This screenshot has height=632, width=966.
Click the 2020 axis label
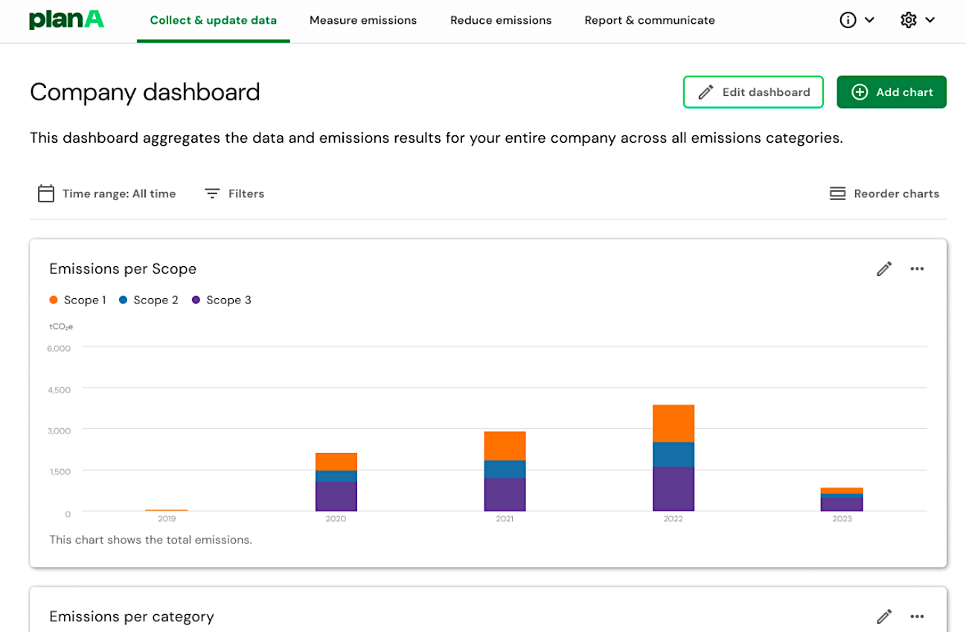point(336,519)
